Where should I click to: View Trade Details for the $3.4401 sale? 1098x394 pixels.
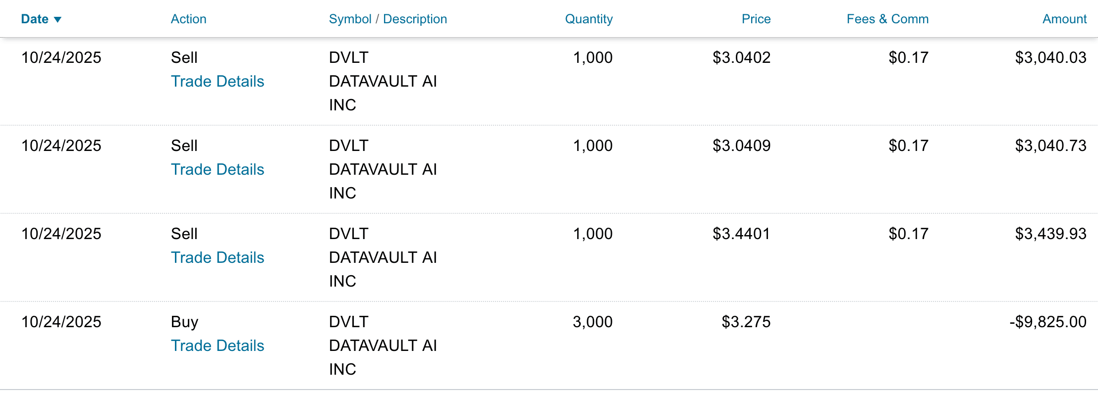pos(218,257)
